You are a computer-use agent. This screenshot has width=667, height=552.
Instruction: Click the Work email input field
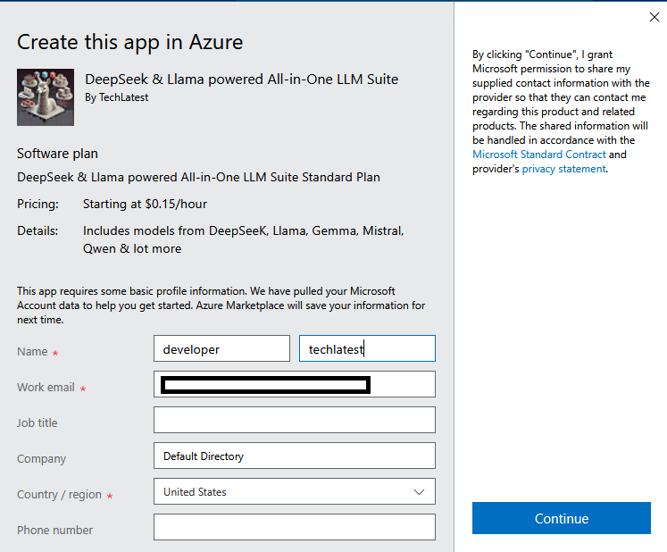pos(295,384)
